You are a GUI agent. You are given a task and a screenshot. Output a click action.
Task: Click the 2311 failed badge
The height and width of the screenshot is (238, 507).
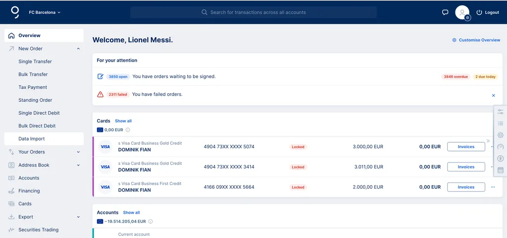118,94
